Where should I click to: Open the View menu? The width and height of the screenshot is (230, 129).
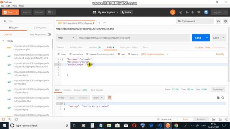click(14, 6)
